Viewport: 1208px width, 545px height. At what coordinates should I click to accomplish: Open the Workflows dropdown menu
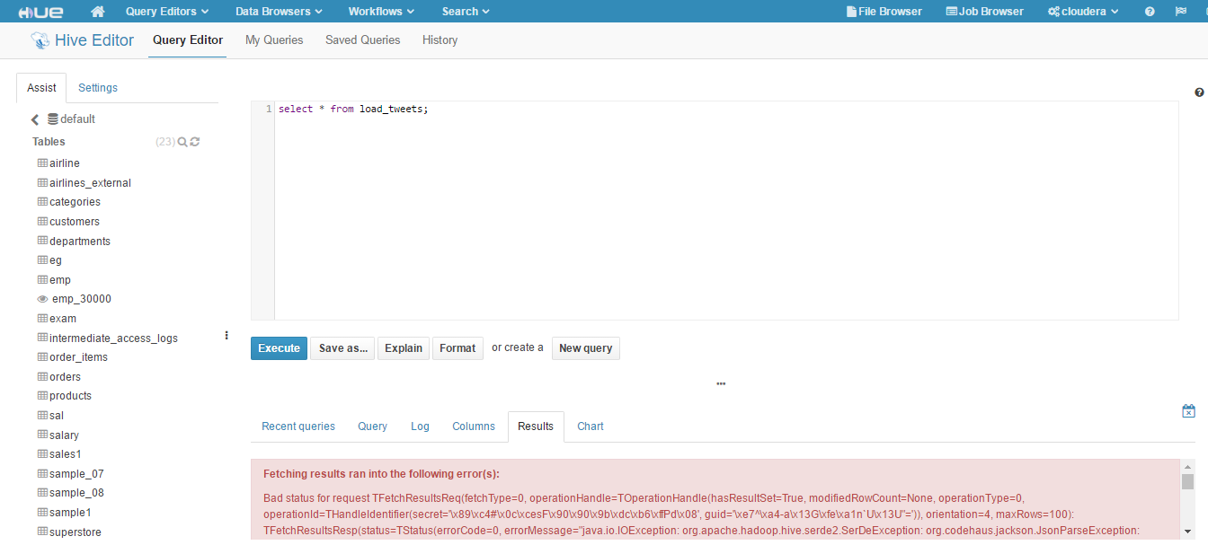click(x=381, y=12)
